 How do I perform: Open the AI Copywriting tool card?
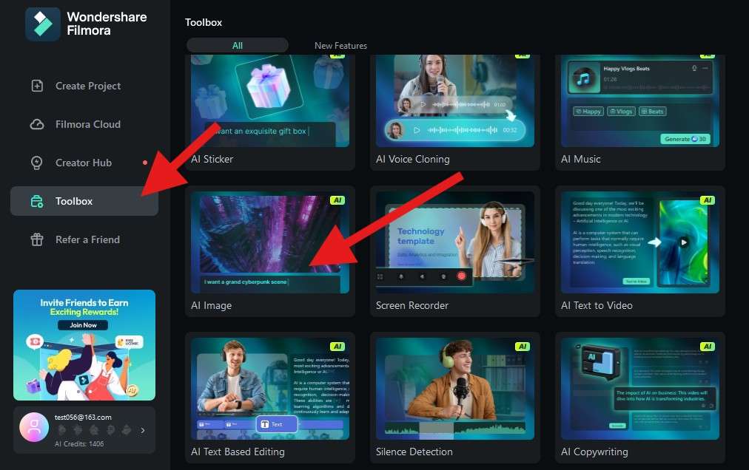640,398
